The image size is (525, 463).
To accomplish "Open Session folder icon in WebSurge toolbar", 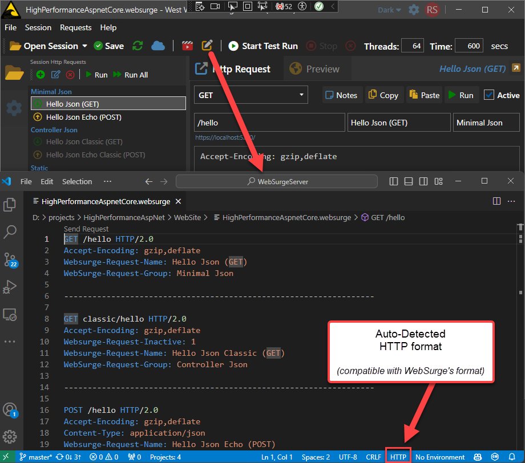I will tap(15, 46).
